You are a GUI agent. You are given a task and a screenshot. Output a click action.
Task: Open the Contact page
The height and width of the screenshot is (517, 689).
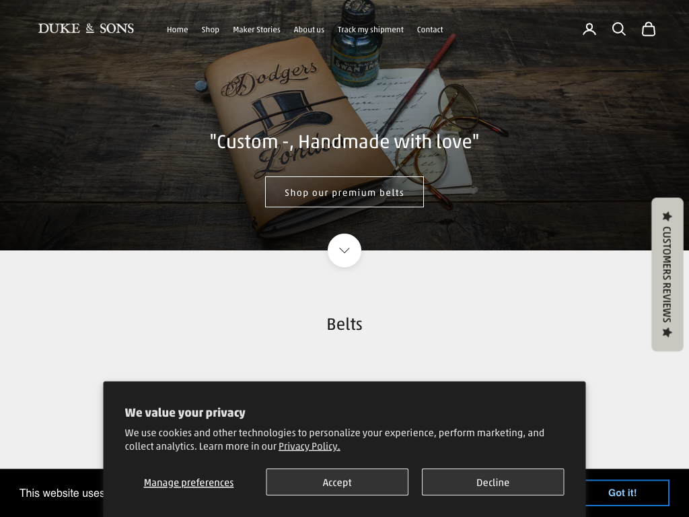[x=430, y=30]
